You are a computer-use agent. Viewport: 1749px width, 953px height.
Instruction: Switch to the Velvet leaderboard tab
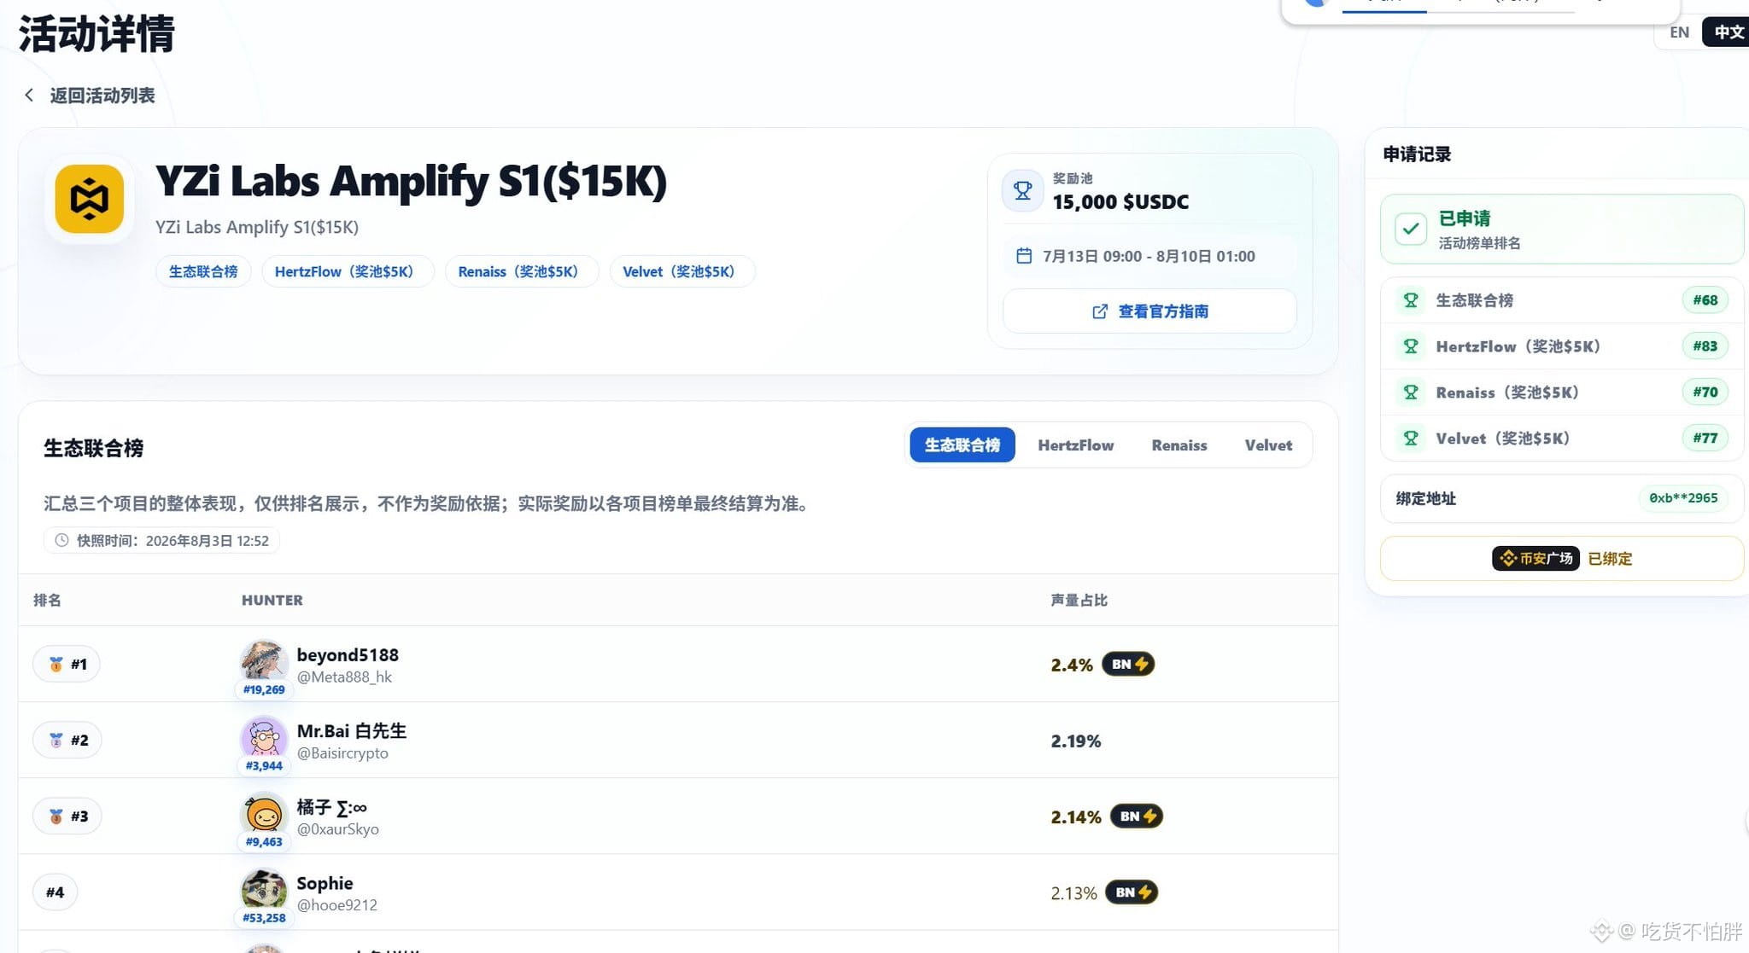coord(1268,445)
